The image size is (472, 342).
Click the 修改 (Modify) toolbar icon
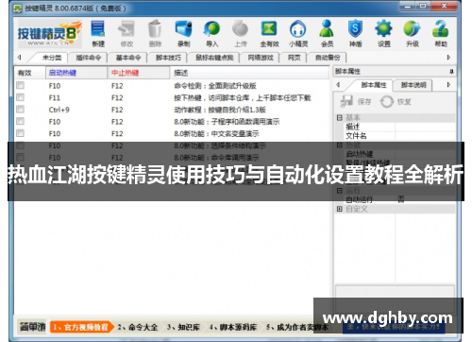126,33
